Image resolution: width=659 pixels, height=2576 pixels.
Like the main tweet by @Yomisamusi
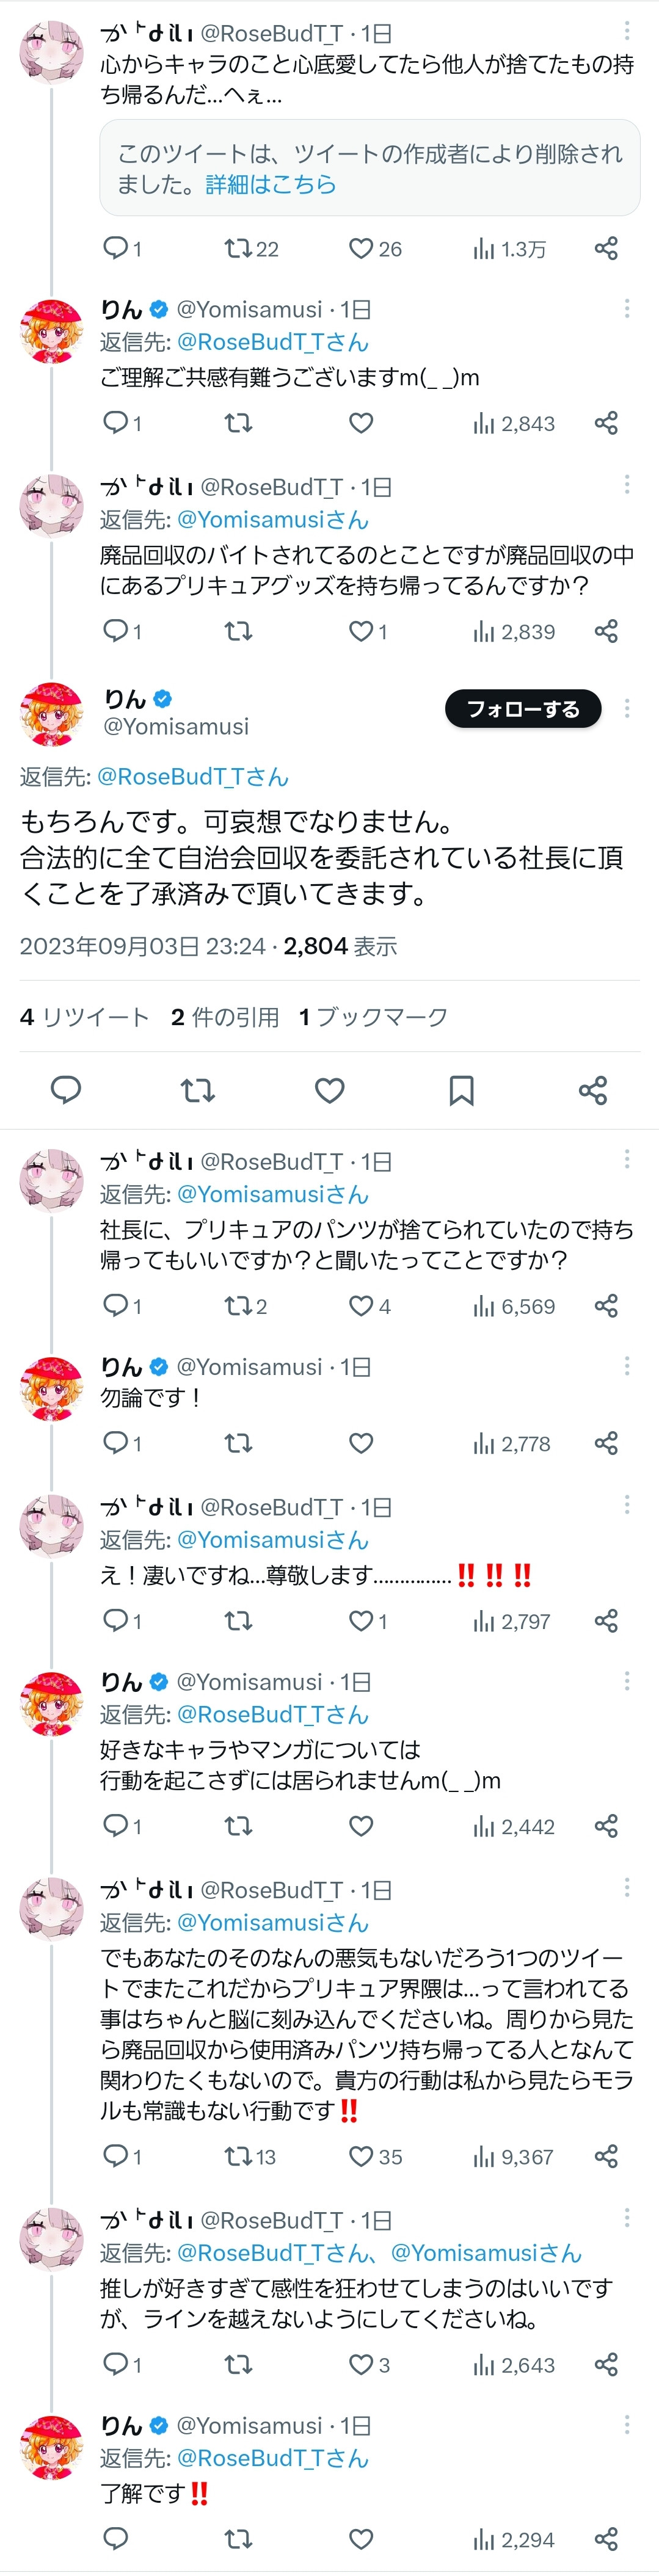330,1090
